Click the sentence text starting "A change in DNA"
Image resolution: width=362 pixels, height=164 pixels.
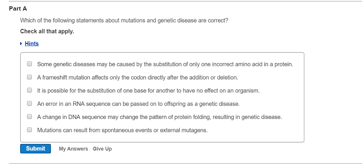[x=159, y=117]
